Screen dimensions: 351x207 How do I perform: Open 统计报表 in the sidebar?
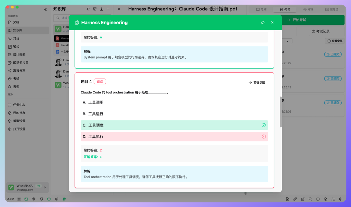point(28,54)
